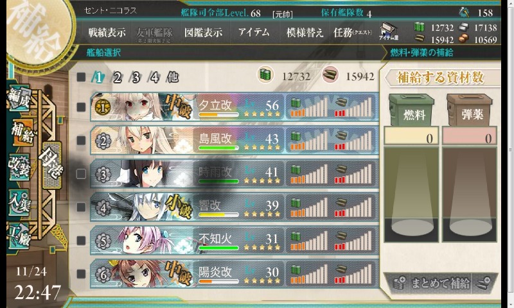
Task: Check the box next to 陽炎改
Action: click(81, 273)
